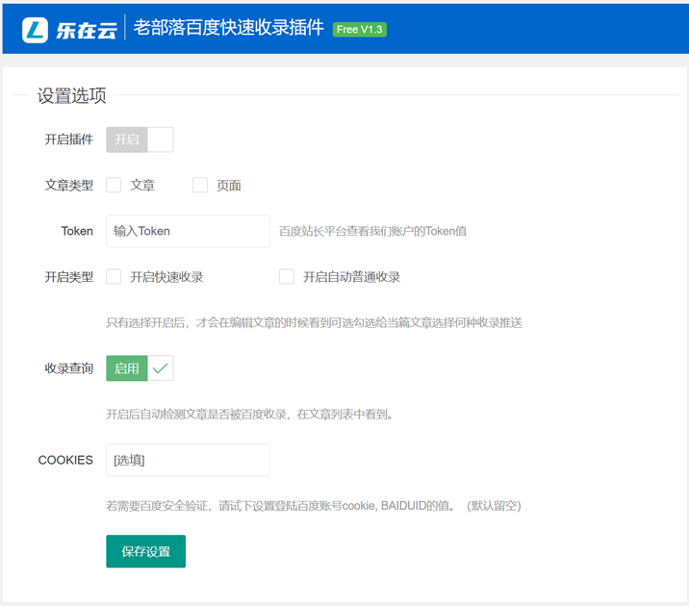Click the Free V1.3 version badge
Viewport: 689px width, 606px height.
point(360,30)
